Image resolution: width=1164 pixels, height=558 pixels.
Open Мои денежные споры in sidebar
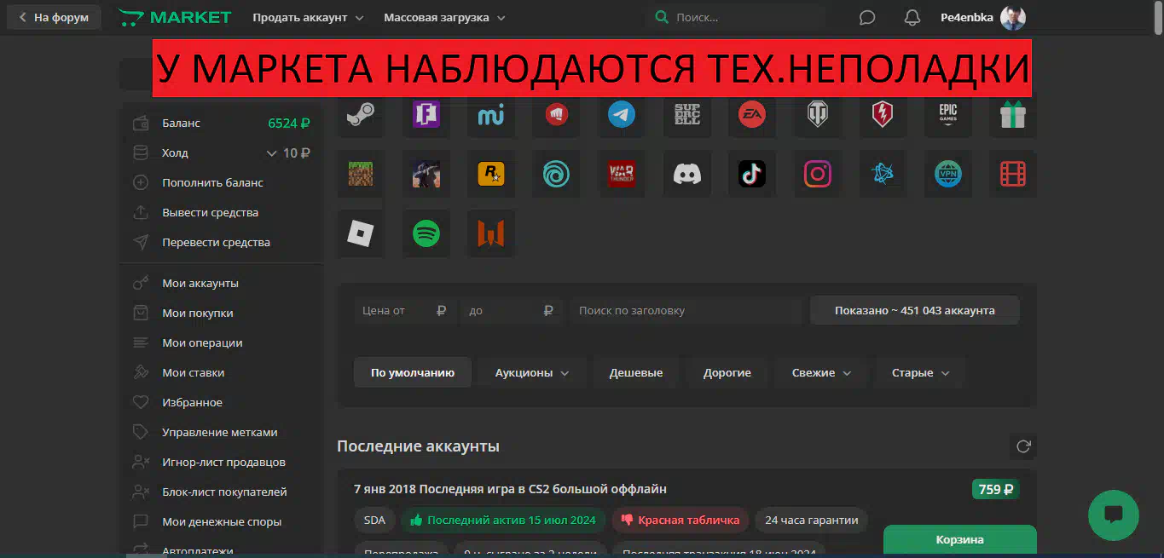[x=221, y=521]
